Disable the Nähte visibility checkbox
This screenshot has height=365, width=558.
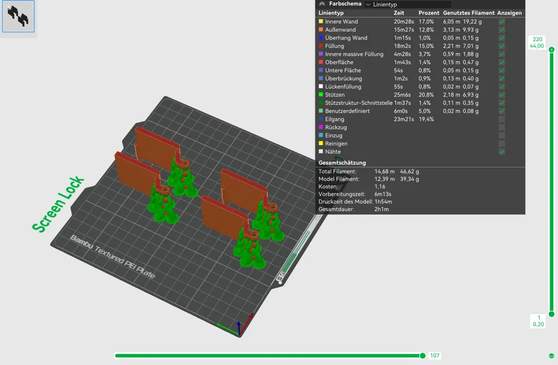pos(501,152)
